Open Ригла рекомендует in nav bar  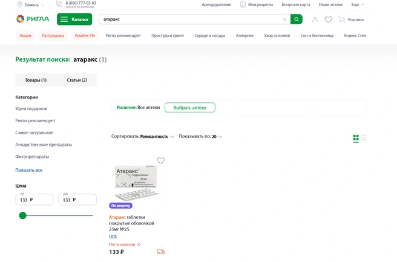pos(123,36)
